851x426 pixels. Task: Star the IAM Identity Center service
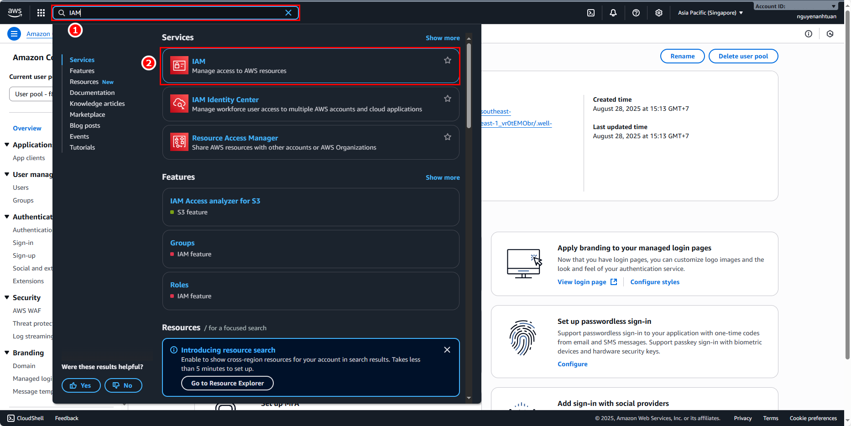click(448, 99)
